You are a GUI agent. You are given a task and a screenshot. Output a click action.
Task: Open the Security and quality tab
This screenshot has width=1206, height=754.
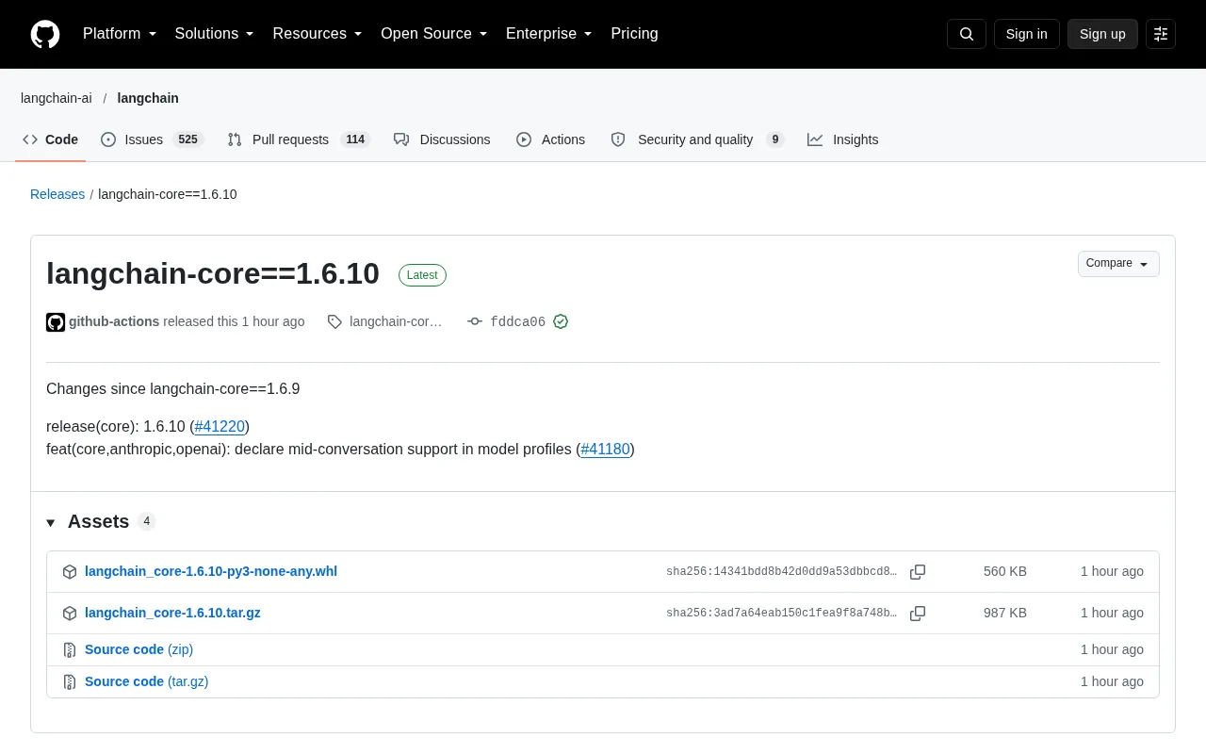[x=697, y=139]
